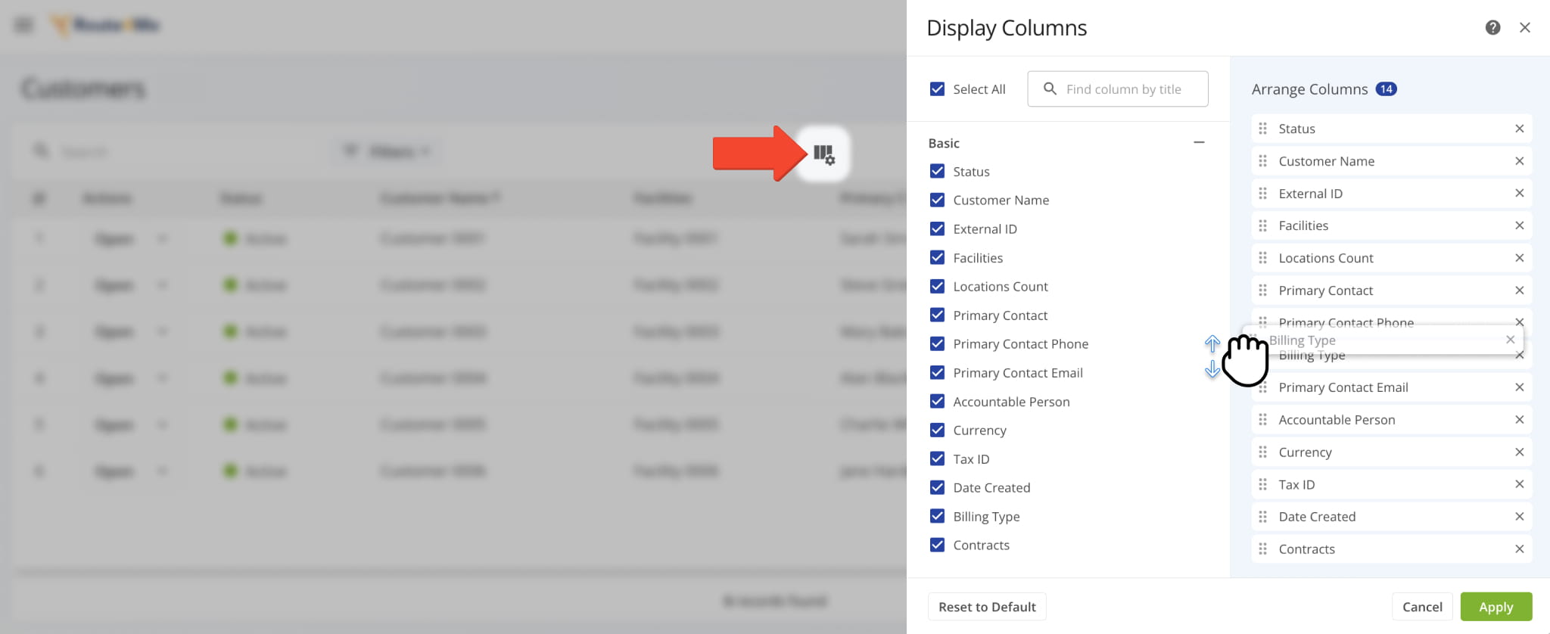Grab the drag handle for Tax ID column
The width and height of the screenshot is (1550, 634).
click(1262, 484)
